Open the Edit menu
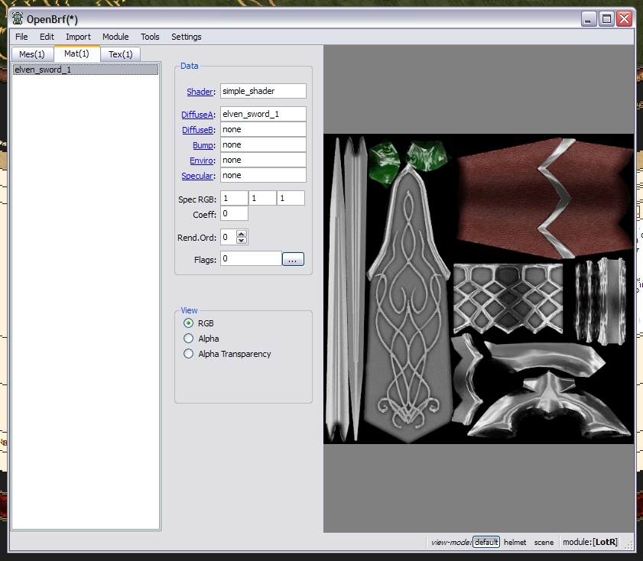This screenshot has height=561, width=643. coord(47,37)
